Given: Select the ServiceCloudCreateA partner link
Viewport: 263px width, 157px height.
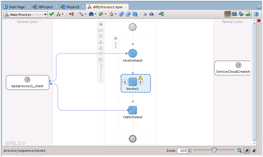Looking at the screenshot, I should (232, 68).
